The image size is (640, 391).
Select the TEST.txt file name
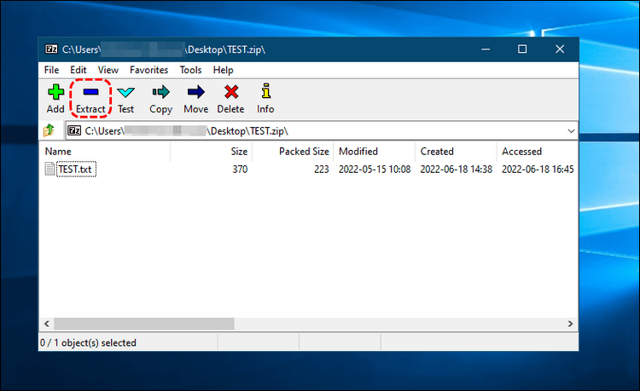[76, 169]
